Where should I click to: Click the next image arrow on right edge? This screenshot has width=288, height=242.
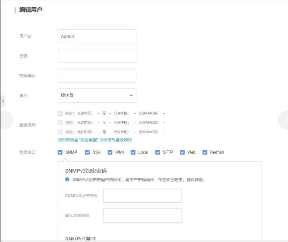click(284, 120)
